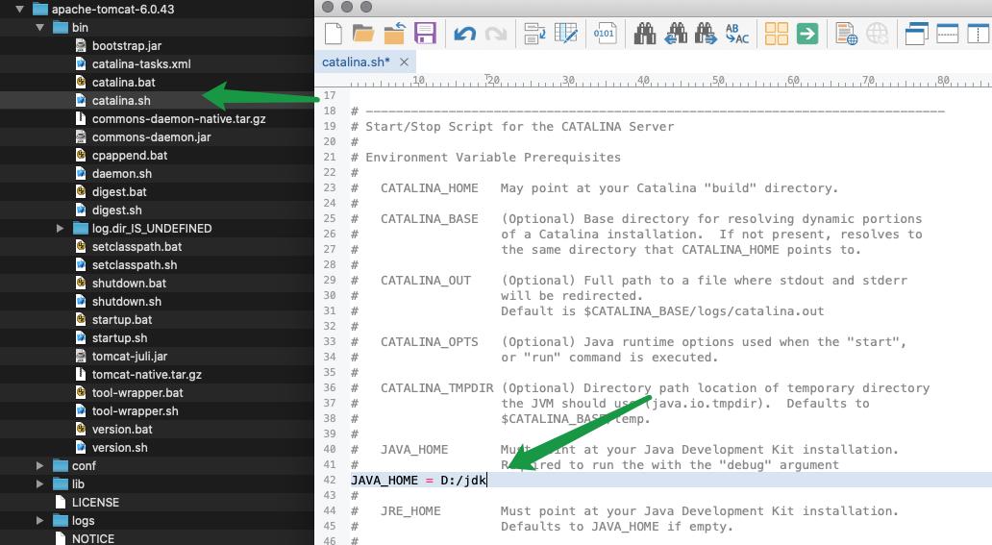
Task: Select commons-daemon-native.tar.gz
Action: click(x=179, y=119)
